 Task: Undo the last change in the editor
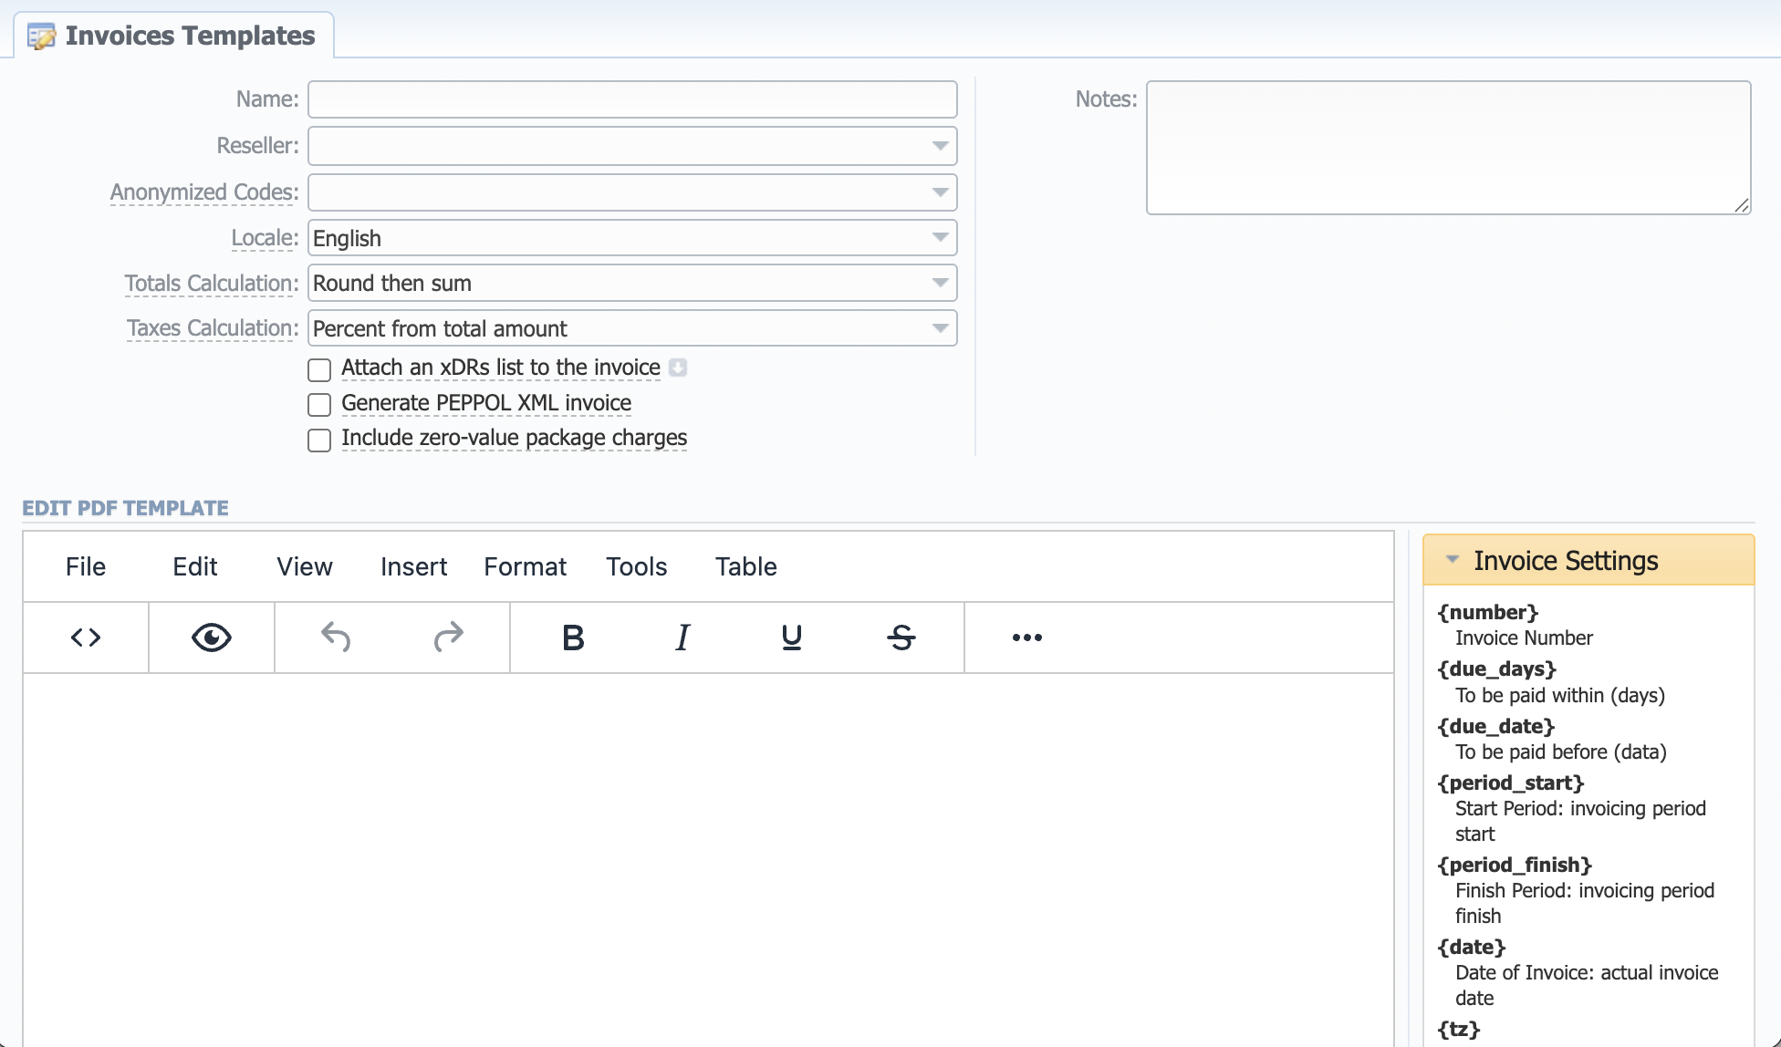point(336,638)
